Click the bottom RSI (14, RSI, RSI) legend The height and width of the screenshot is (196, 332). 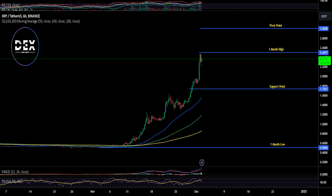12,181
